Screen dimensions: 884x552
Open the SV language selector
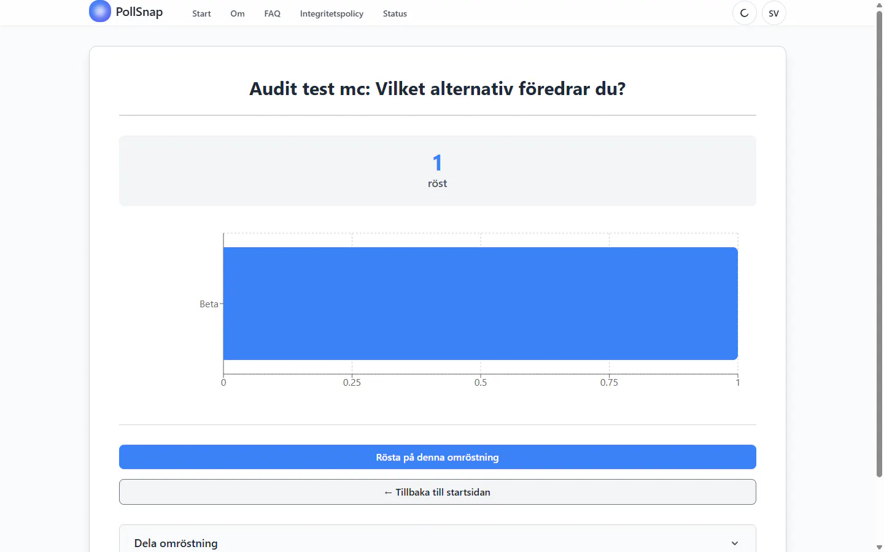[x=773, y=13]
